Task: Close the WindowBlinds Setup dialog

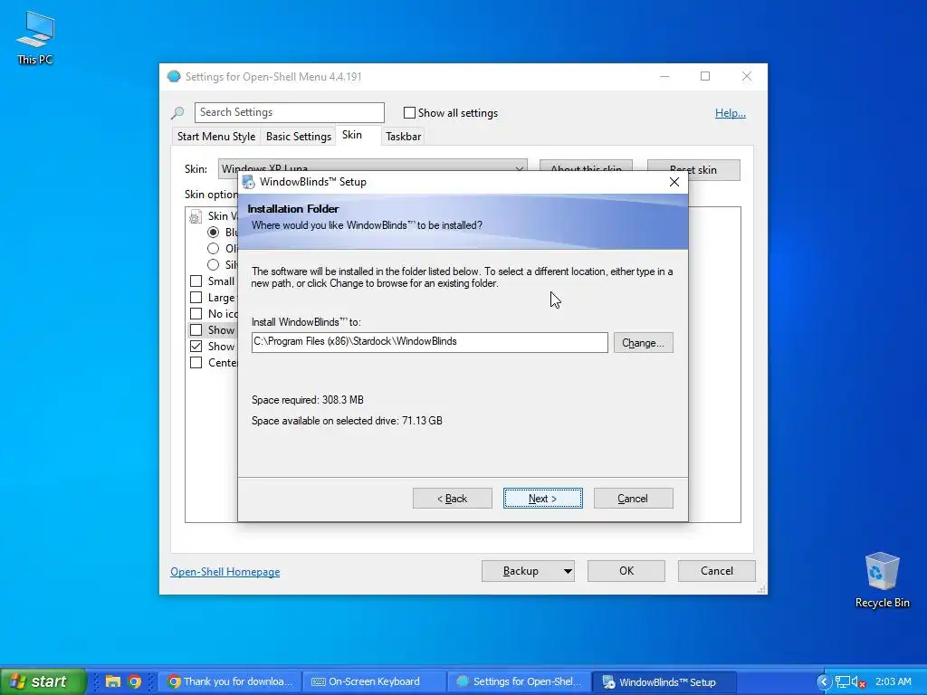Action: (674, 182)
